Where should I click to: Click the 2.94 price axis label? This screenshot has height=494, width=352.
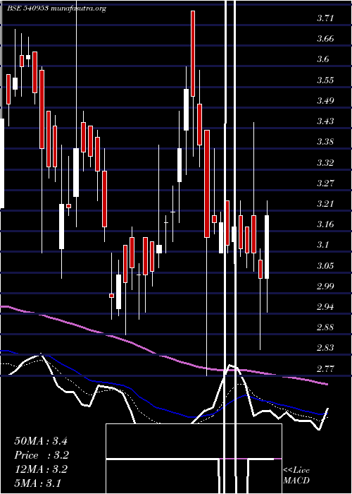325,306
